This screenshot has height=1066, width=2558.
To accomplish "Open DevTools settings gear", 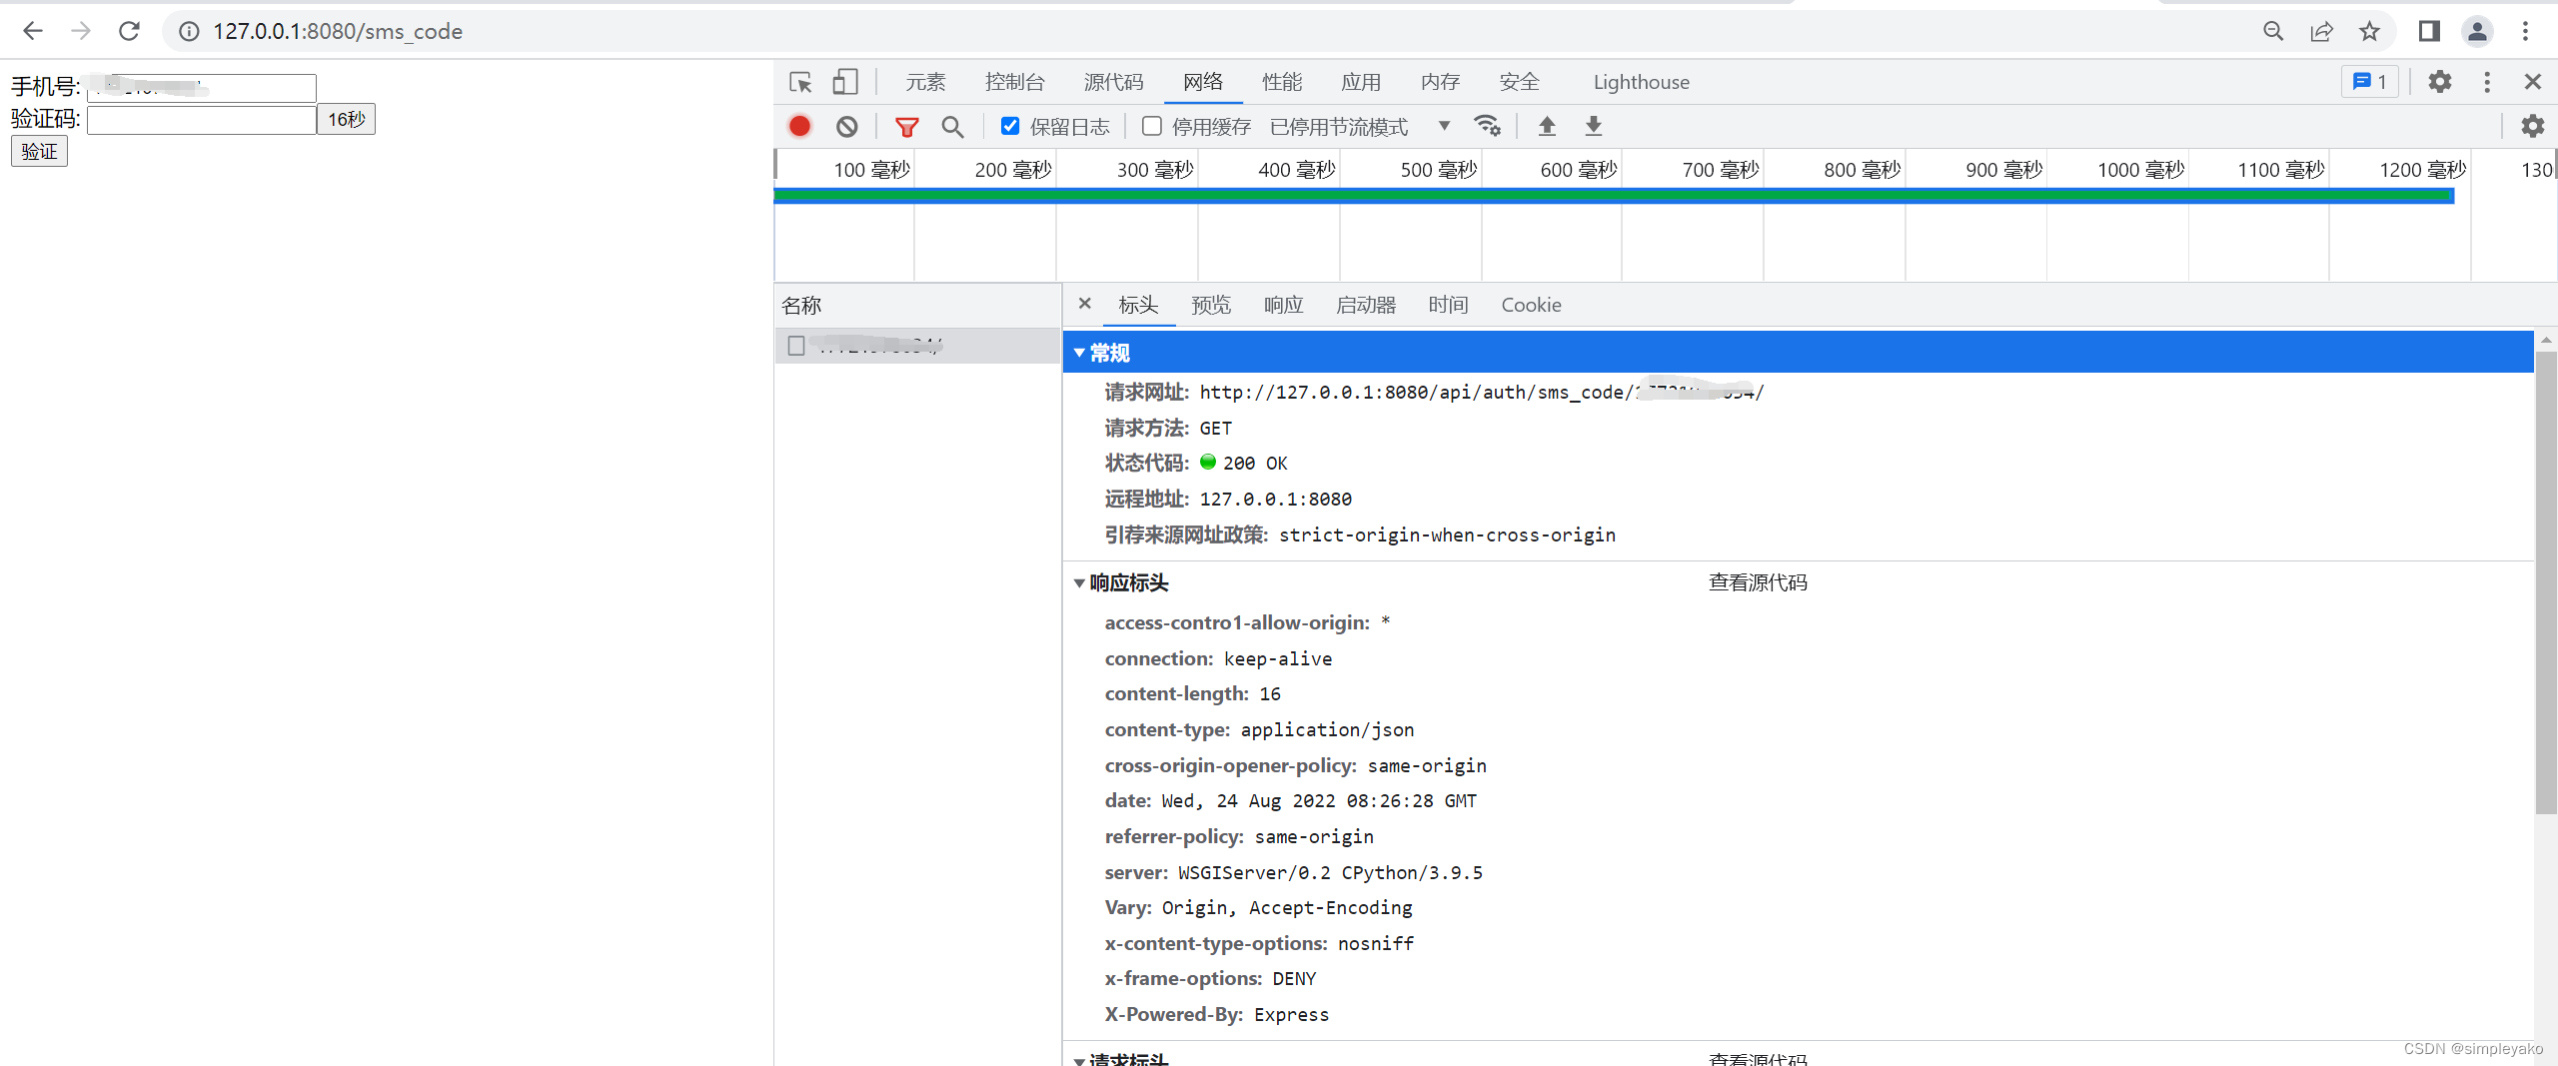I will 2440,82.
